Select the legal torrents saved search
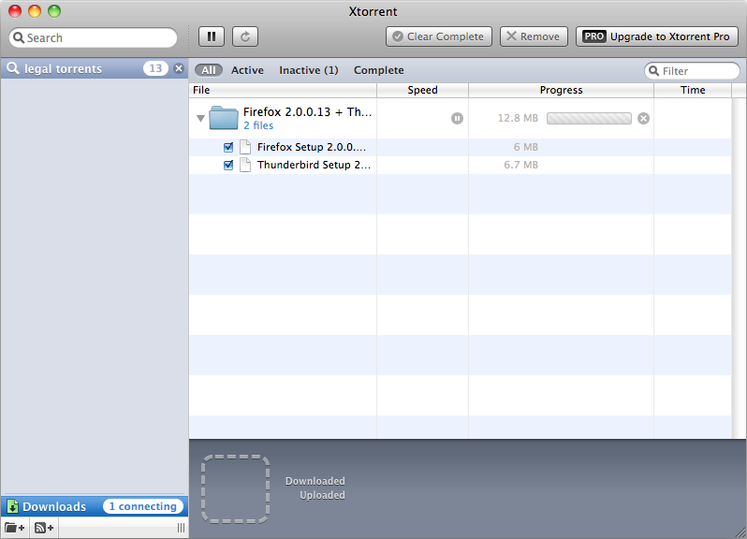Viewport: 747px width, 539px height. coord(95,68)
